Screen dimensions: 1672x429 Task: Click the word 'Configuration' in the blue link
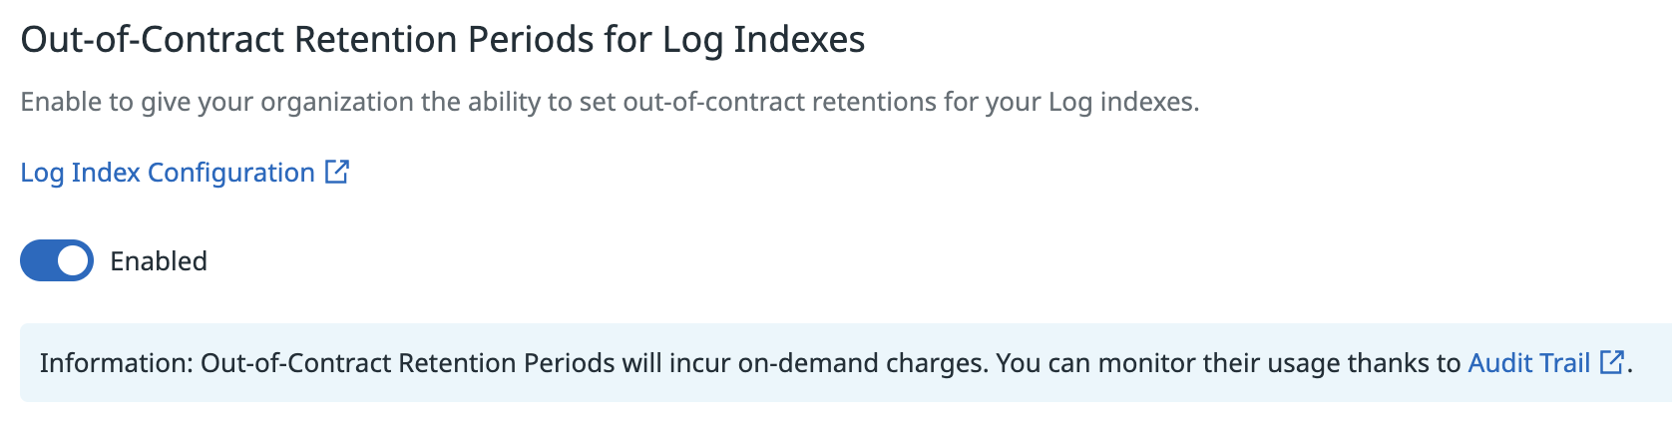[x=231, y=173]
